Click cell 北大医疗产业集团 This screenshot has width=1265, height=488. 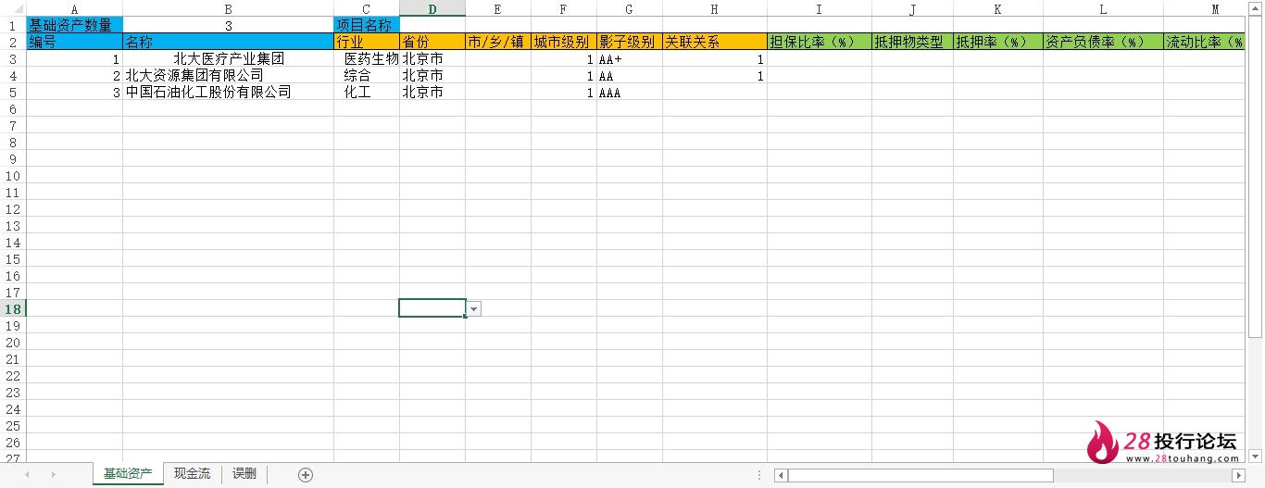(x=228, y=58)
